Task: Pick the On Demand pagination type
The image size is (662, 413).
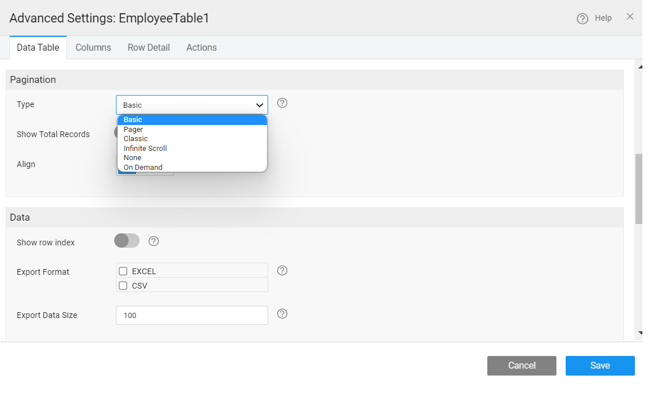Action: 143,168
